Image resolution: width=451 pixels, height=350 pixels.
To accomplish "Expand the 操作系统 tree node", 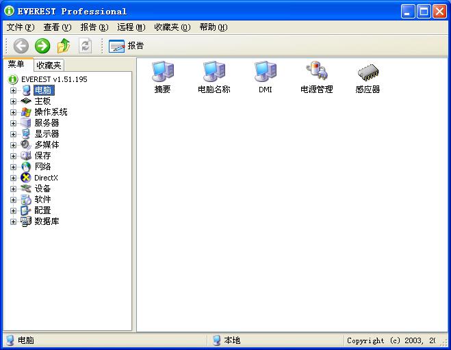I will tap(13, 112).
